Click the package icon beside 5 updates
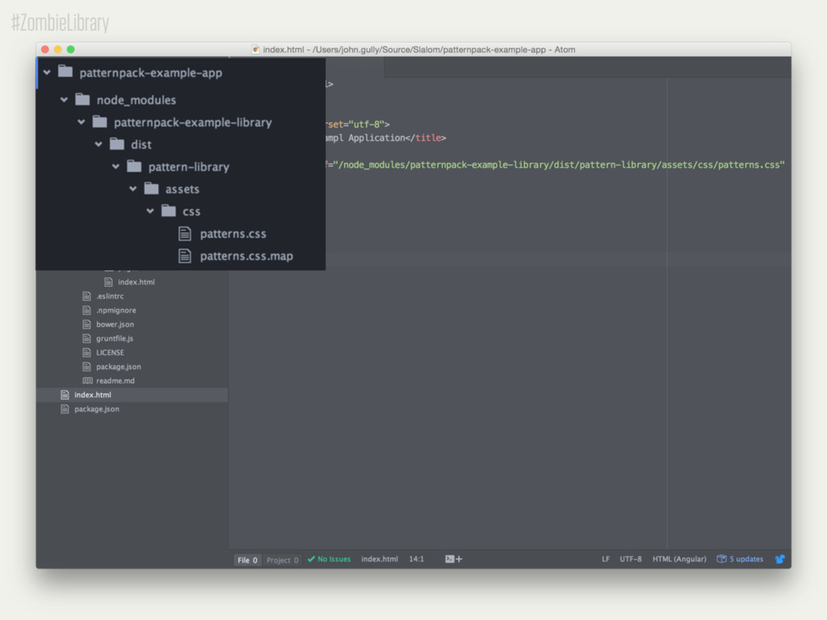This screenshot has height=620, width=827. (x=721, y=559)
